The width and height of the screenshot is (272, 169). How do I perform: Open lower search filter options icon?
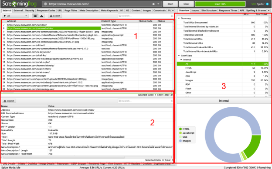[x=172, y=101]
